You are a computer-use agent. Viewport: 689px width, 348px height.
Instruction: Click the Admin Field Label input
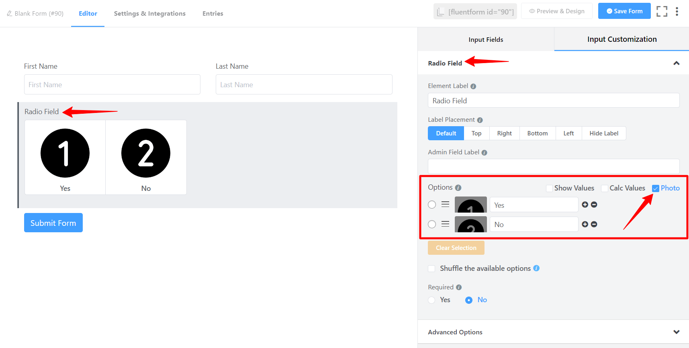tap(553, 166)
